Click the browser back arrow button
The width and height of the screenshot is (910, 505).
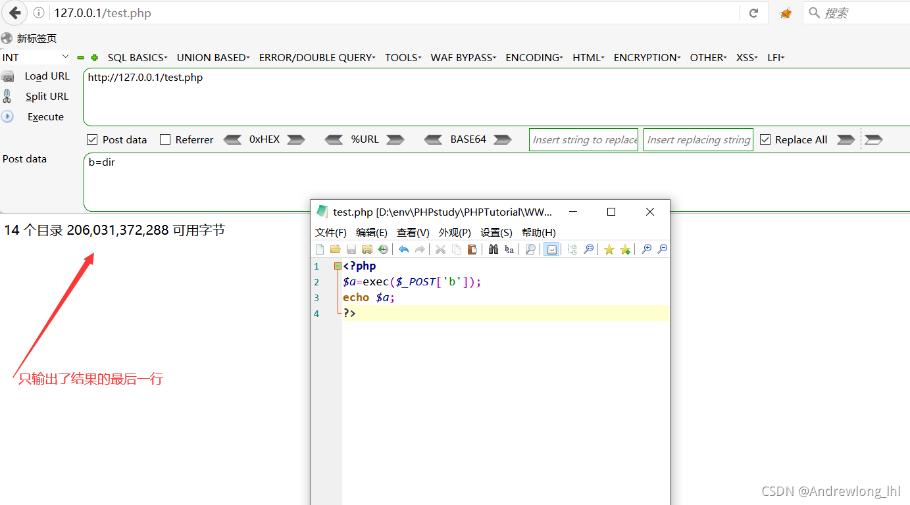click(x=15, y=12)
